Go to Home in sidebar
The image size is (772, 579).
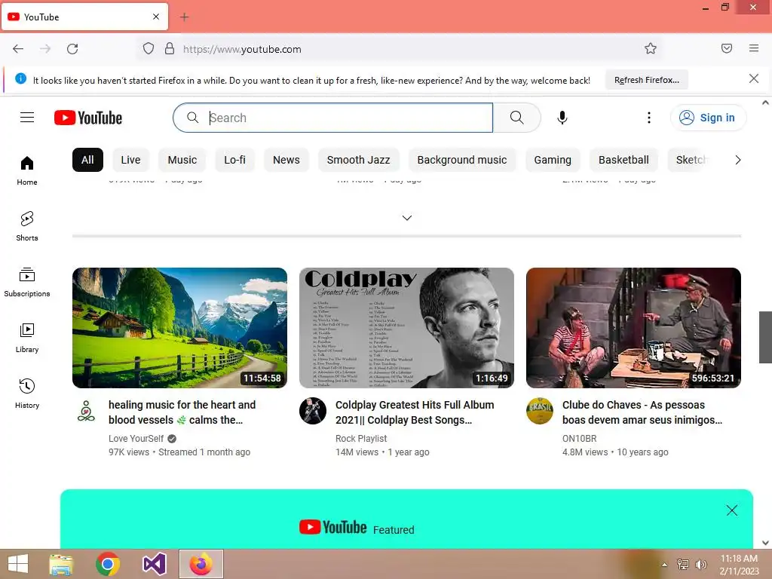pos(27,170)
